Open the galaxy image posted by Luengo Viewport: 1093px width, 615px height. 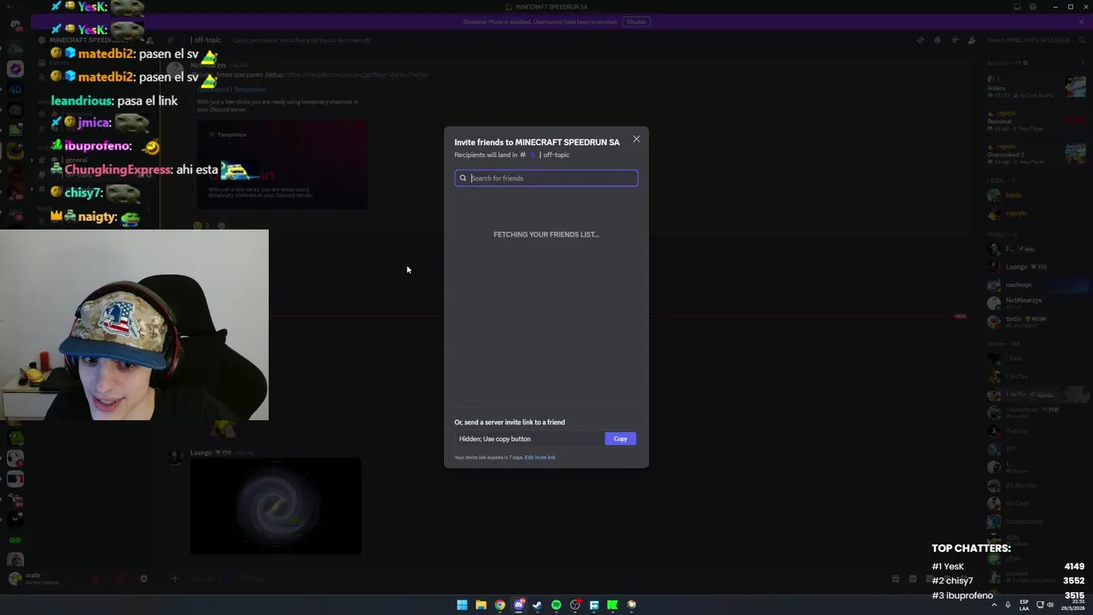pos(275,507)
